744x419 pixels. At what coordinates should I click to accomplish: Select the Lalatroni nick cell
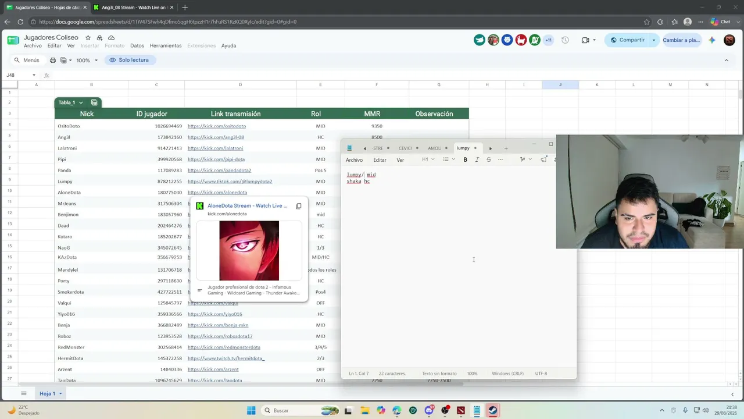(x=91, y=148)
